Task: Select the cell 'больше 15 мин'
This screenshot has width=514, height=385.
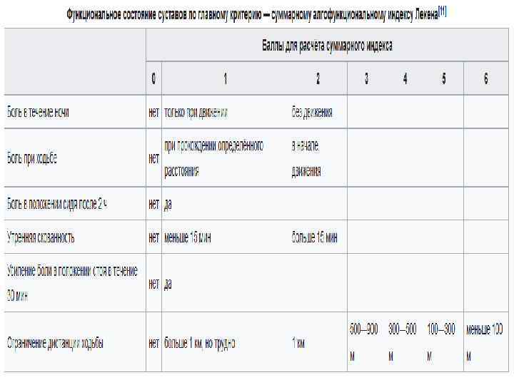Action: click(x=314, y=237)
